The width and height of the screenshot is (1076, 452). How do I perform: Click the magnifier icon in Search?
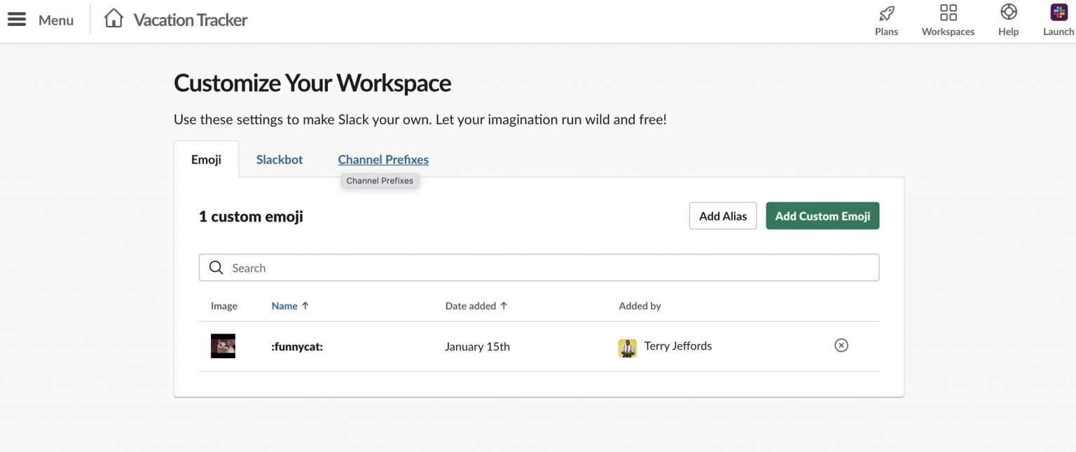pos(216,268)
